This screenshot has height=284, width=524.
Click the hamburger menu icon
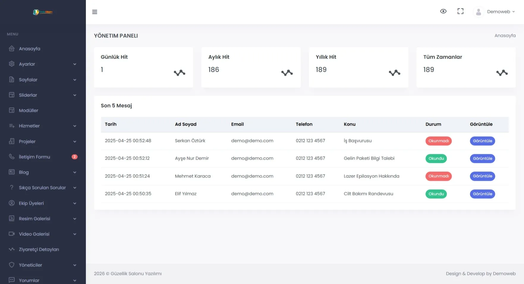[x=95, y=12]
